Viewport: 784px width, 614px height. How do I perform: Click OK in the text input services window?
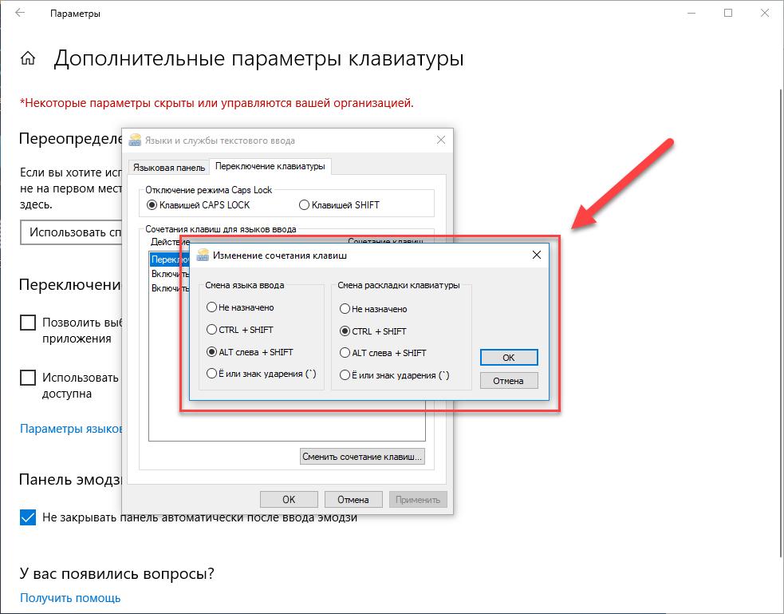point(289,499)
